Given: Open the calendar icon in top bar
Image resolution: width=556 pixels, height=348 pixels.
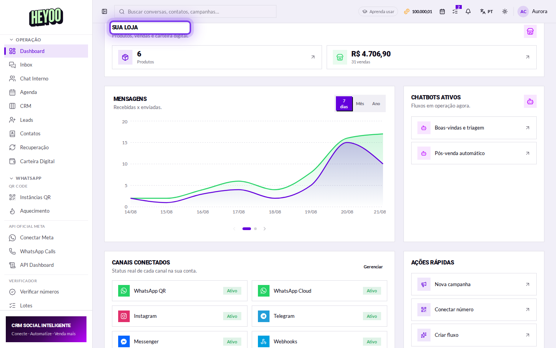Looking at the screenshot, I should click(x=442, y=12).
